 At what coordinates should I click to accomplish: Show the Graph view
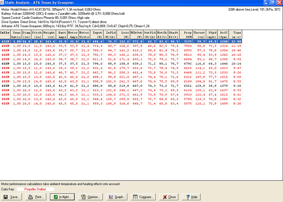117,197
